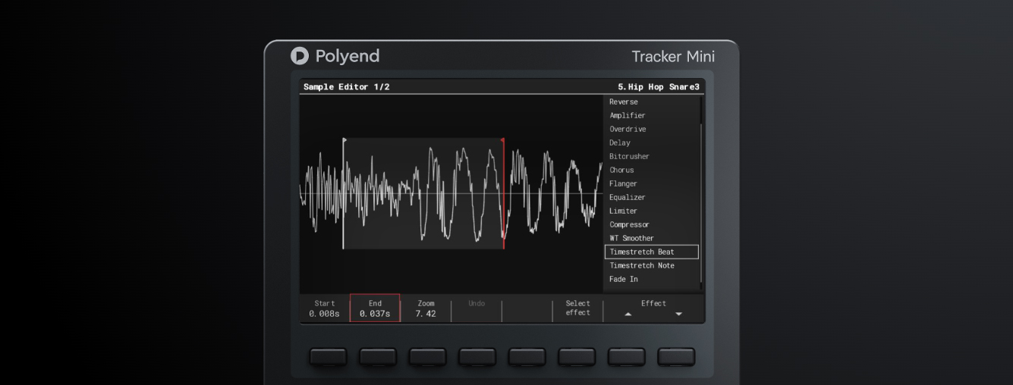Viewport: 1013px width, 385px height.
Task: Click the red end marker flag
Action: (502, 140)
